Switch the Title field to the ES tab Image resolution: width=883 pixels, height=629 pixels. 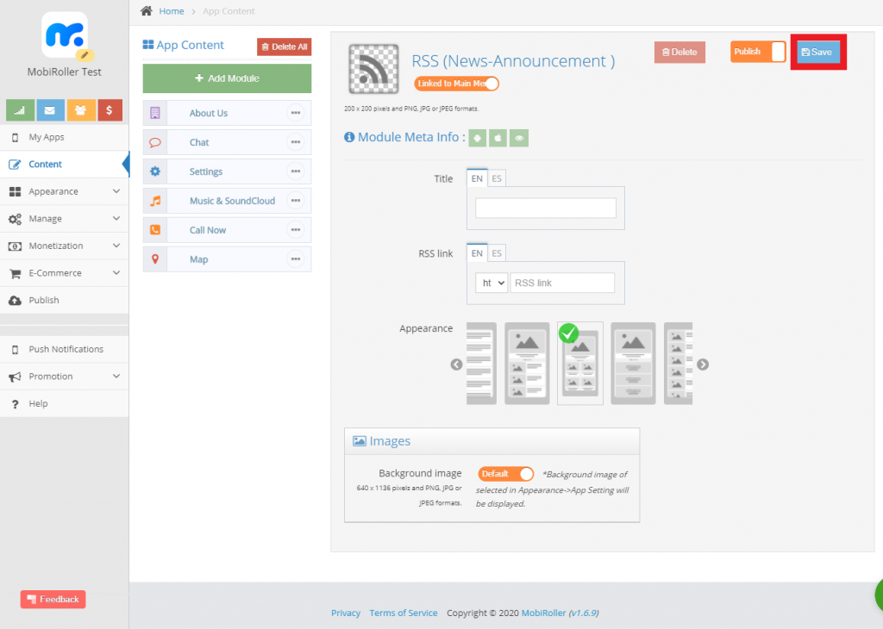[496, 178]
